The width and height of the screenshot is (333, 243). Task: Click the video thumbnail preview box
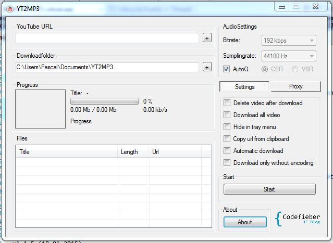pyautogui.click(x=40, y=109)
